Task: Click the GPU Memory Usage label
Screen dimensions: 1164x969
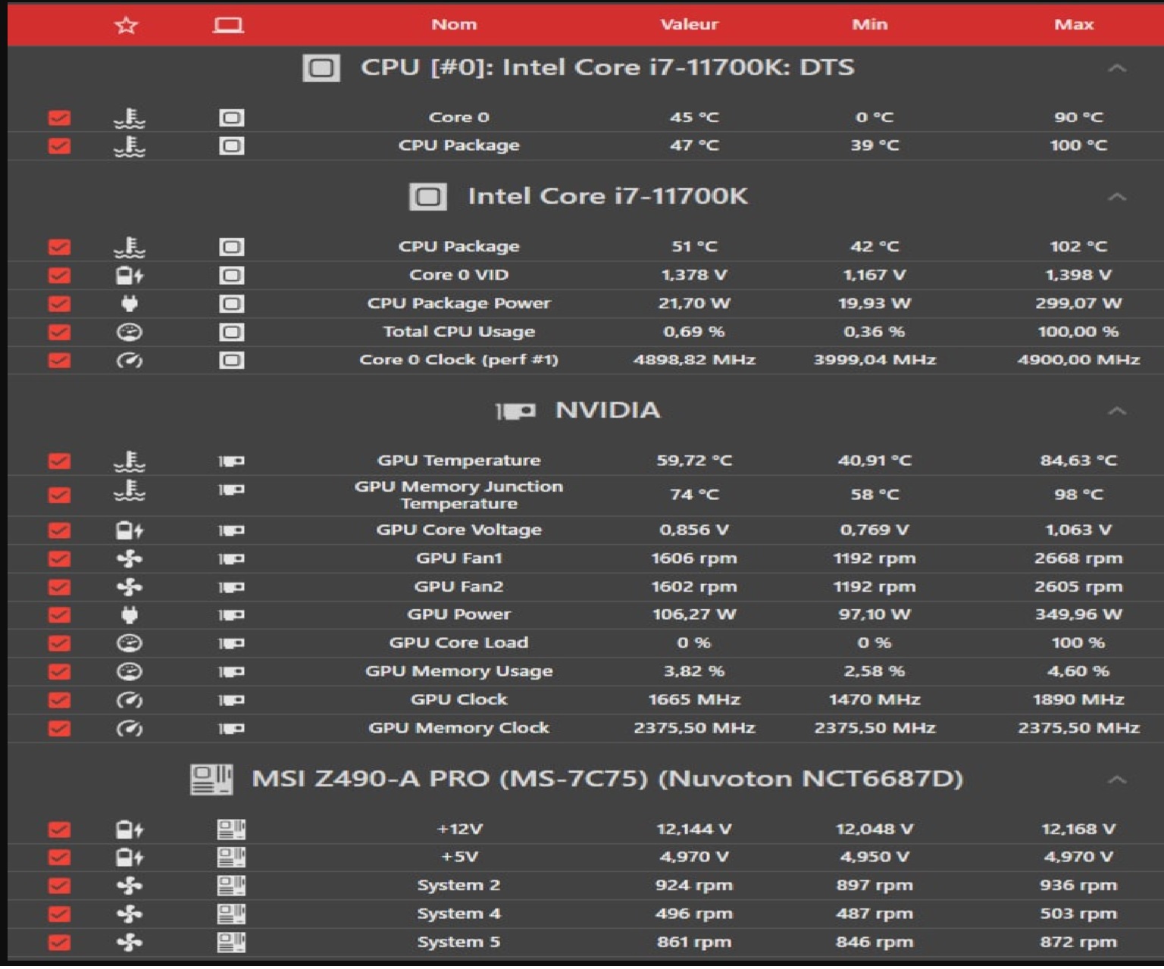Action: [x=458, y=671]
